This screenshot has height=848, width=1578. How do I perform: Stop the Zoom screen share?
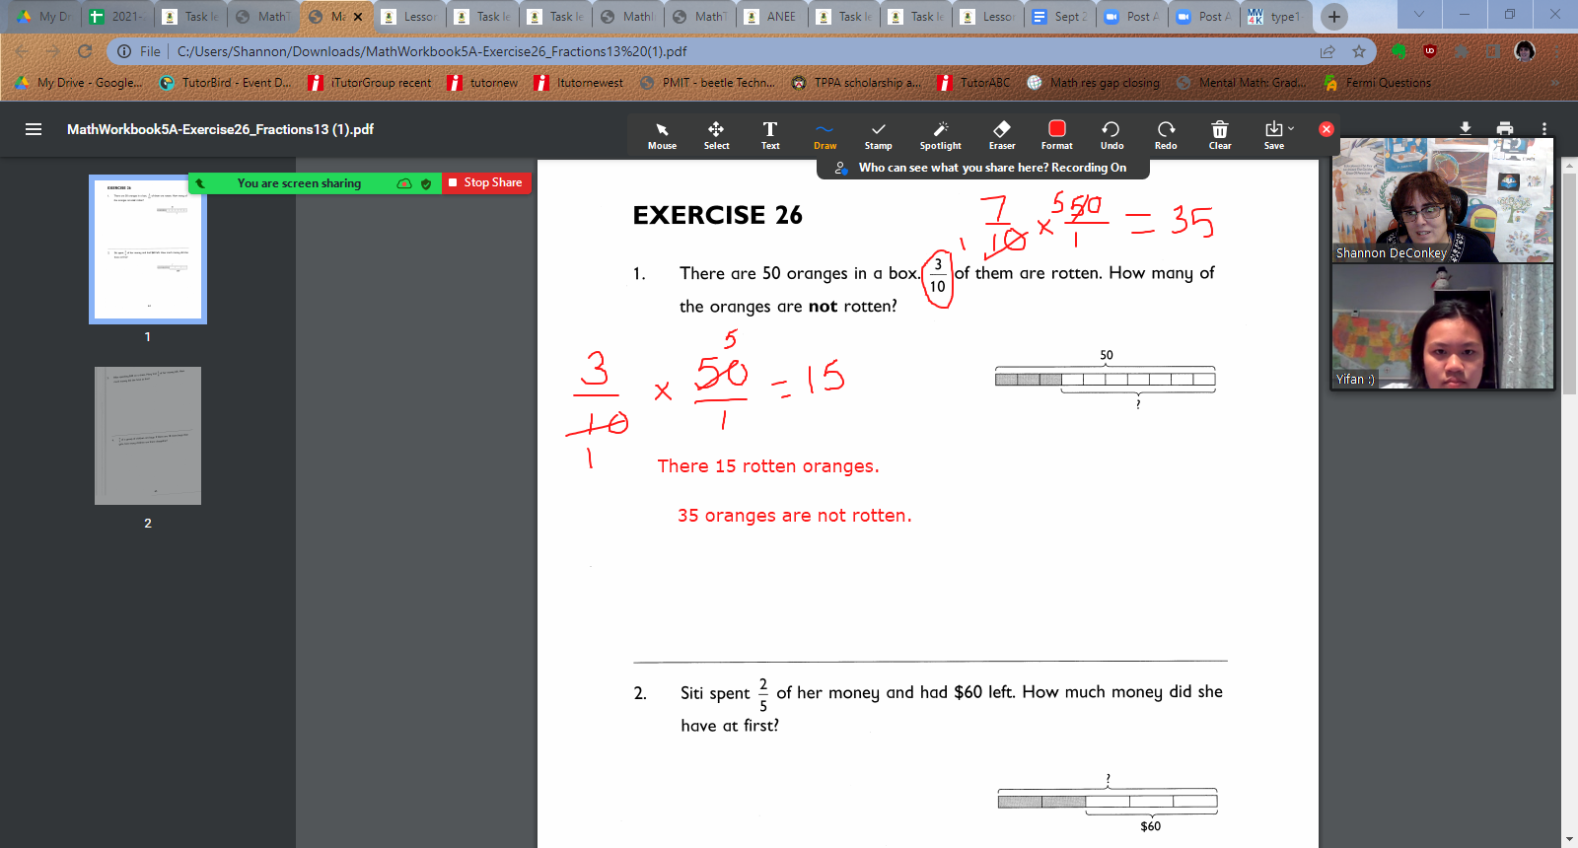pyautogui.click(x=486, y=182)
